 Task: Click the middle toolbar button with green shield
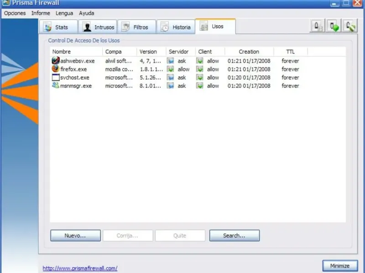334,26
